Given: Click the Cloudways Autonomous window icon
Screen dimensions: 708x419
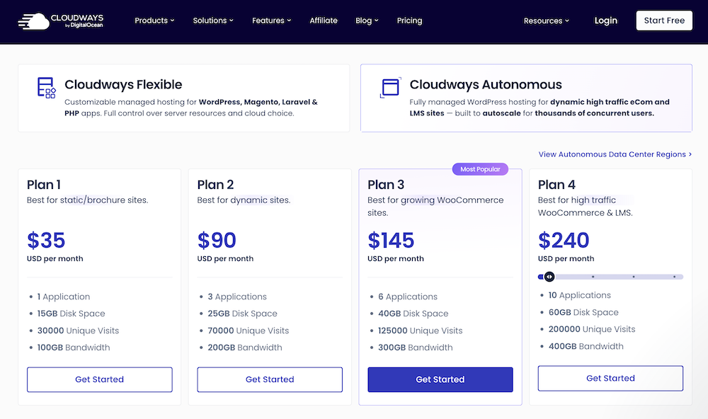Looking at the screenshot, I should pos(390,88).
